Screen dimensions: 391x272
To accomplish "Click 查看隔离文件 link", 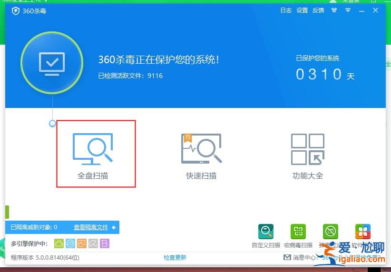I will (x=91, y=227).
